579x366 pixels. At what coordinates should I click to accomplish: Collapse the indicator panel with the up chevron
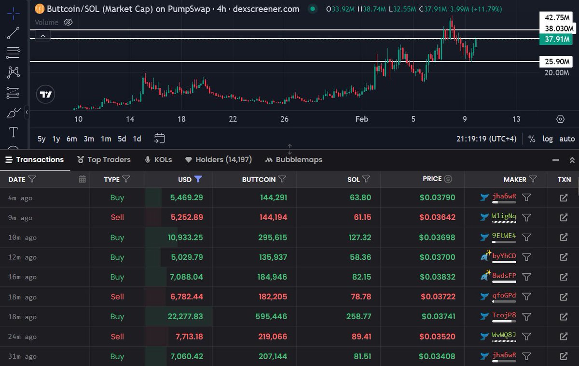pos(42,35)
